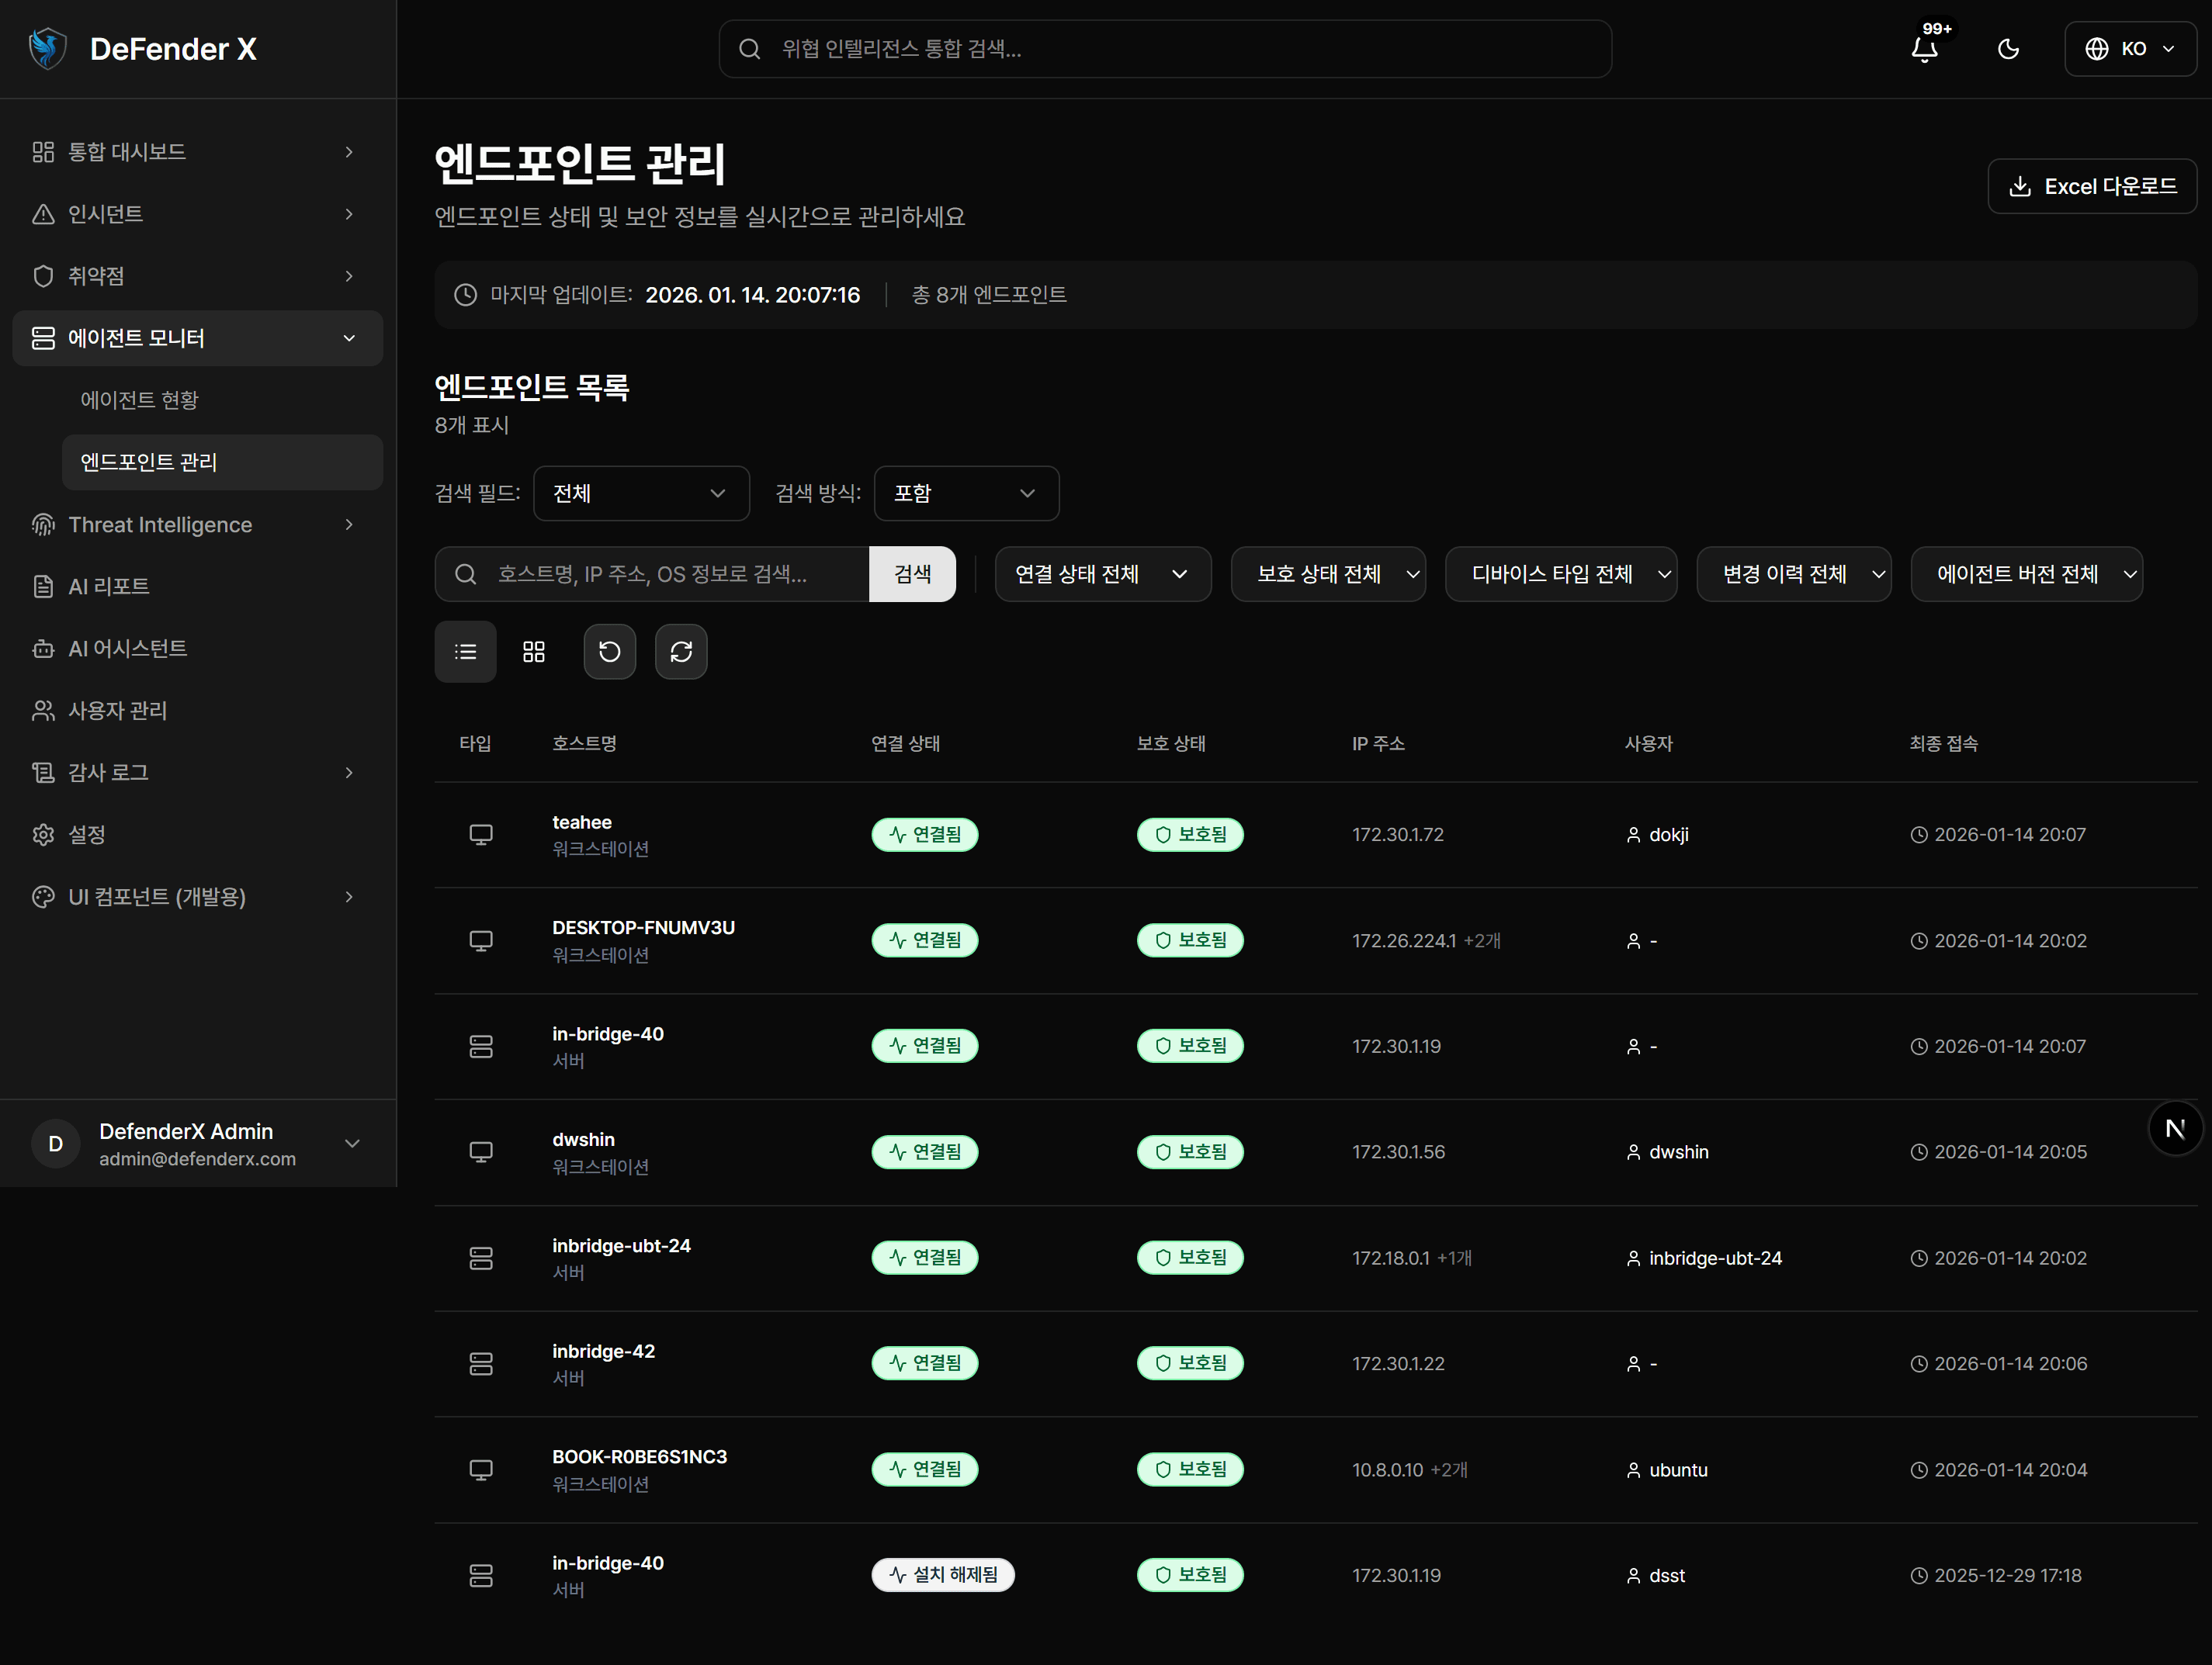Open the 설정 gear menu item
Screen dimensions: 2212x1665
[87, 835]
